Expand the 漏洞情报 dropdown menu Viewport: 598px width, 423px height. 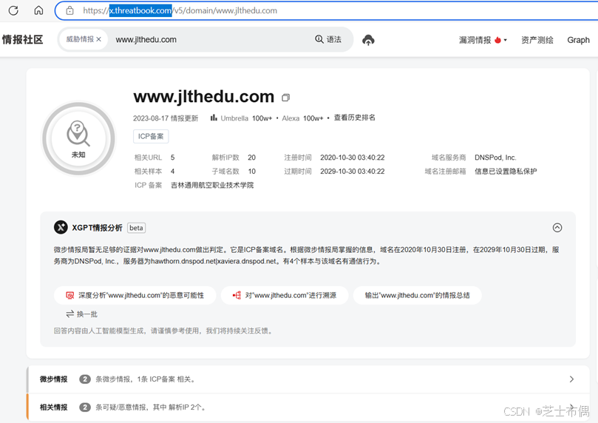click(x=483, y=40)
